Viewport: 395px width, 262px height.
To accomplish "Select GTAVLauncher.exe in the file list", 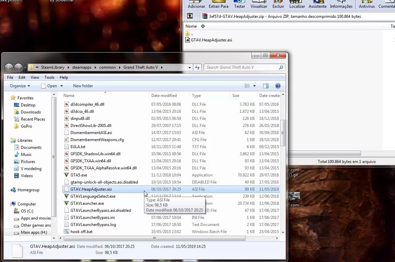I will 87,203.
